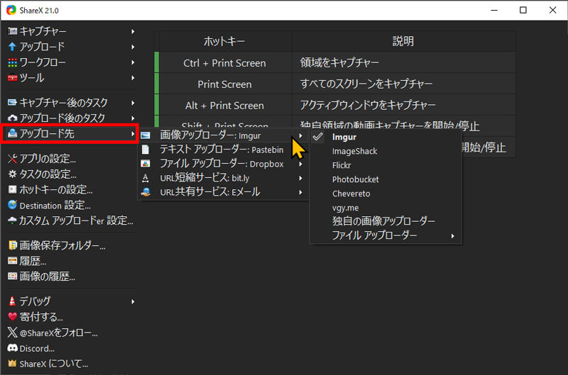568x375 pixels.
Task: Click the すべてのスクリーンをキャプチャー cell
Action: click(403, 84)
